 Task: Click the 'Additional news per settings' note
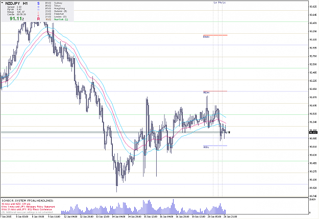pos(27,212)
